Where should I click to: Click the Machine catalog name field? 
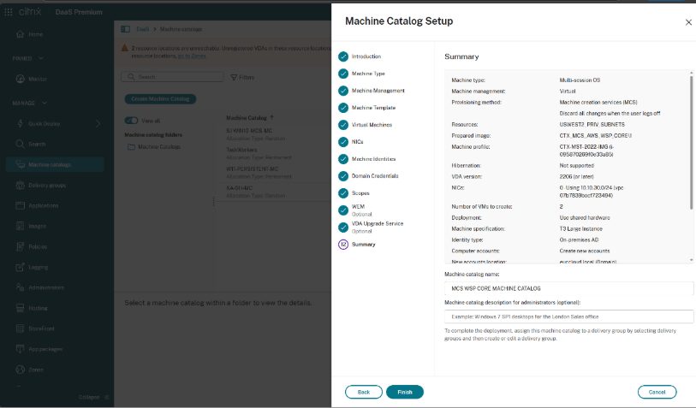(568, 288)
